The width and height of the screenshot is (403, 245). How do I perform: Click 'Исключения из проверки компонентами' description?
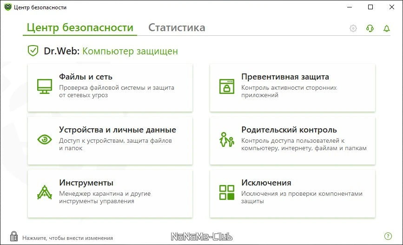point(302,193)
